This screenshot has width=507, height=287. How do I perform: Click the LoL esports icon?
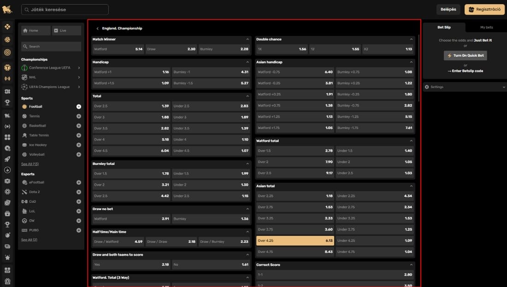(x=24, y=211)
